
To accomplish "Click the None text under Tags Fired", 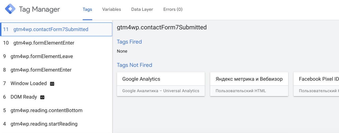I will tap(122, 51).
